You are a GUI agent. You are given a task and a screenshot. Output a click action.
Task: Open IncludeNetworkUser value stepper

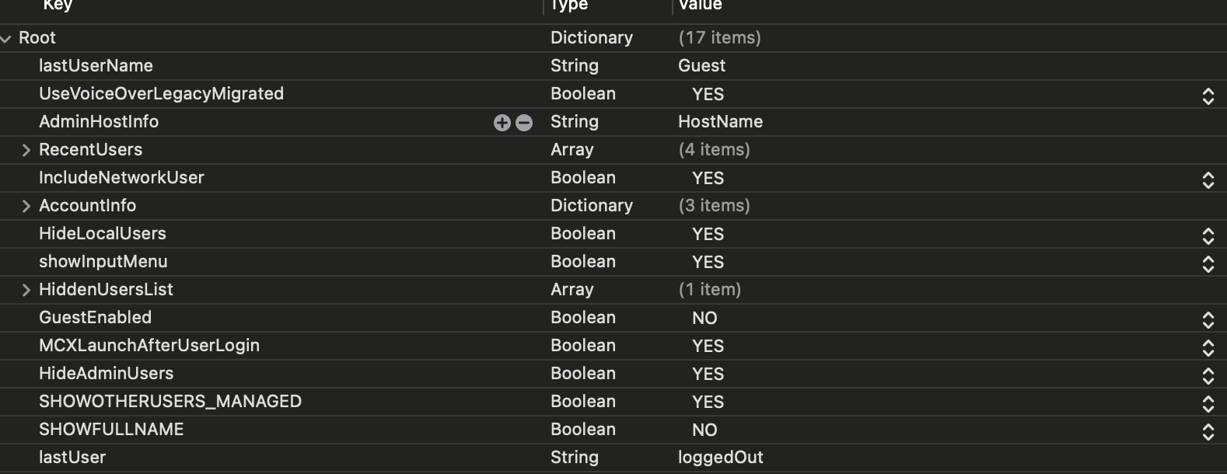[1208, 179]
